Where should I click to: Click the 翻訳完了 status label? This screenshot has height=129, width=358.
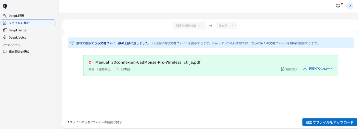coord(289,69)
